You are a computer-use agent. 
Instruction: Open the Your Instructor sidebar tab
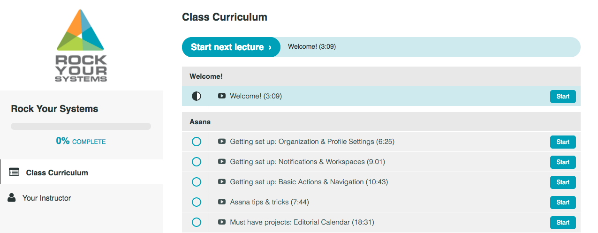[82, 197]
